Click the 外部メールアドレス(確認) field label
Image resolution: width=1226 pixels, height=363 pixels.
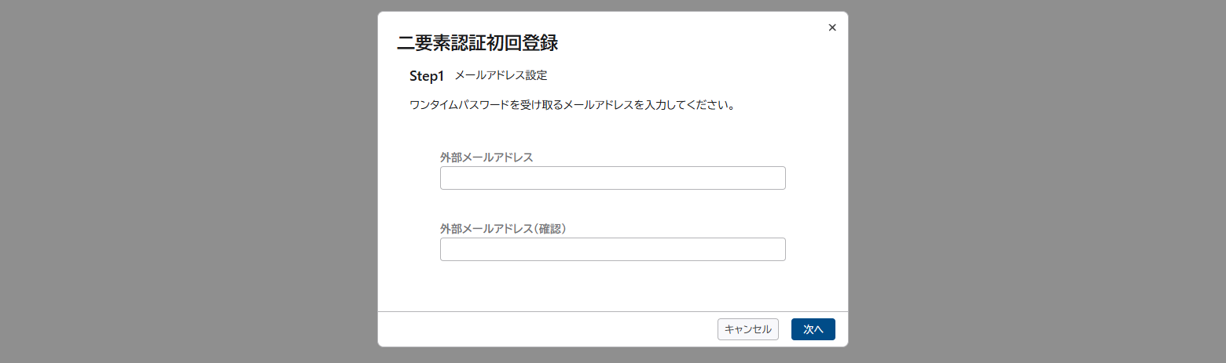tap(504, 228)
